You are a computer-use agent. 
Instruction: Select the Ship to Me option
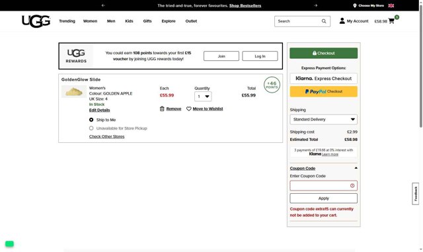(x=91, y=120)
